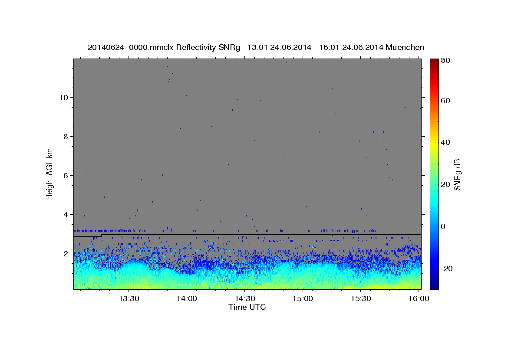This screenshot has height=347, width=521.
Task: Click the height tick label 10
Action: (64, 98)
